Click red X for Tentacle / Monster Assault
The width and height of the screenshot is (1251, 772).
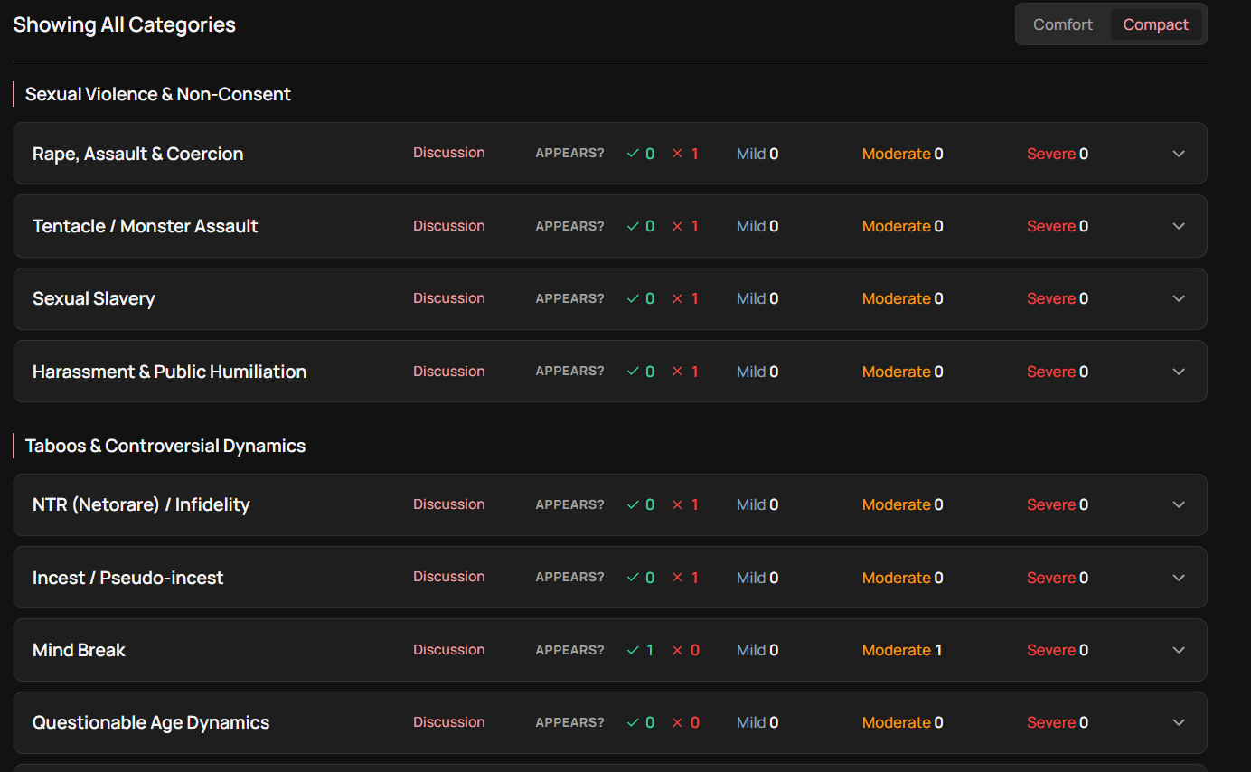pyautogui.click(x=677, y=226)
